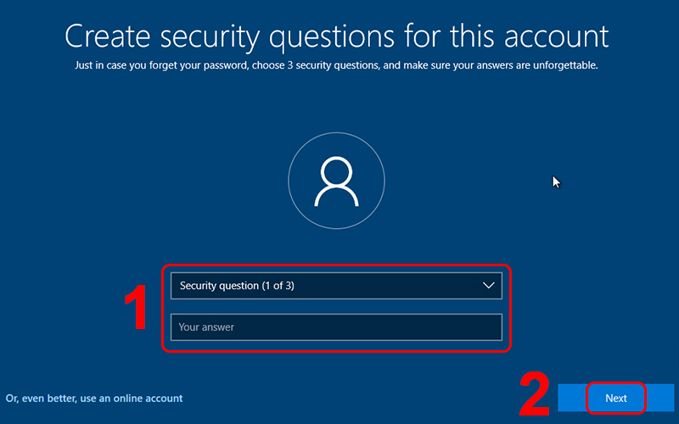The image size is (679, 424).
Task: Open the Security question (1 of 3) dropdown
Action: pos(336,286)
